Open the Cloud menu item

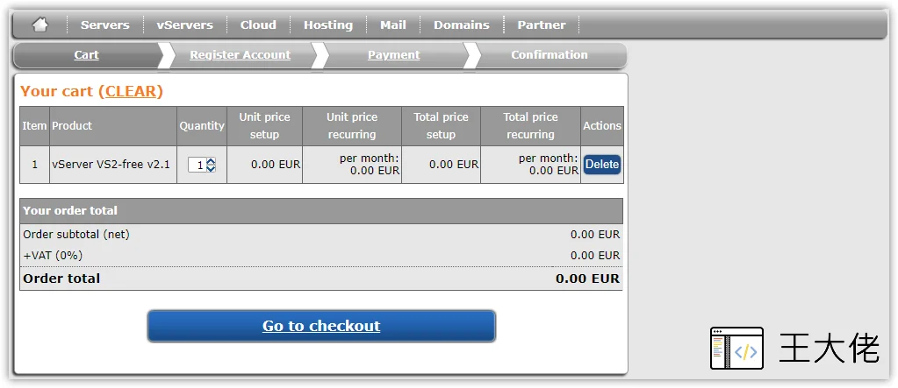click(258, 25)
